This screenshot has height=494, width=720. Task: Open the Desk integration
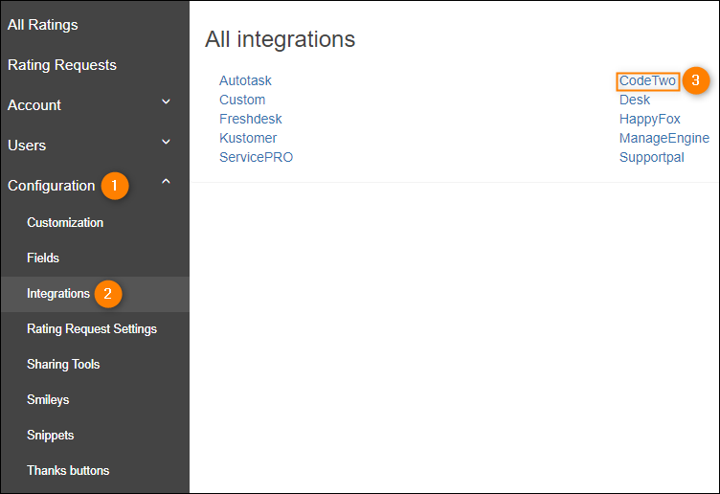(x=635, y=100)
